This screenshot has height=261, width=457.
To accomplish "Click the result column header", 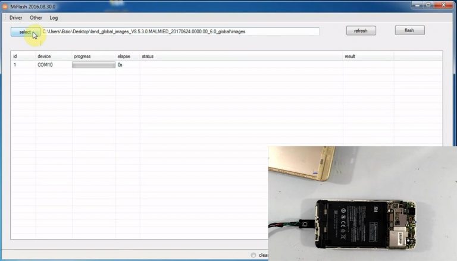I will 368,56.
